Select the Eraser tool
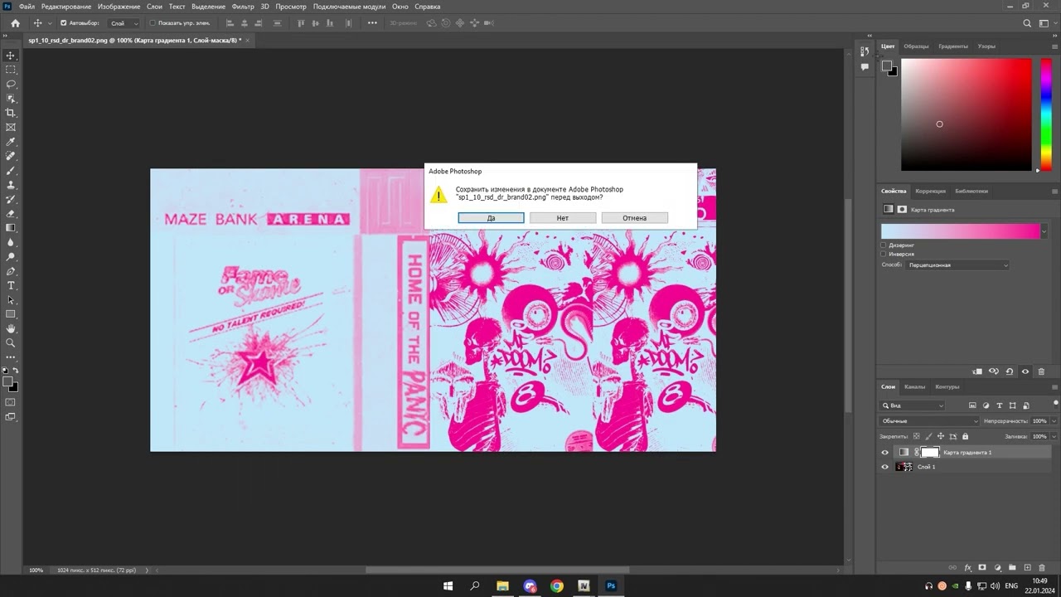Screen dimensions: 1061x597 point(11,214)
